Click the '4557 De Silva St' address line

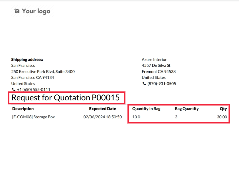(x=156, y=65)
